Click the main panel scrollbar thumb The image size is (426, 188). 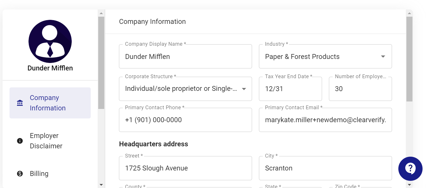(x=409, y=59)
